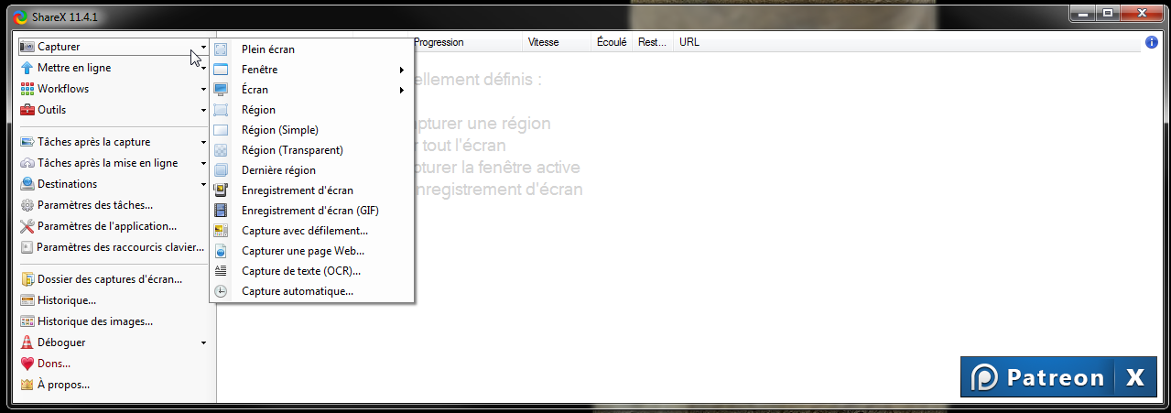Click the Région (Transparent) icon
The image size is (1171, 413).
click(221, 150)
